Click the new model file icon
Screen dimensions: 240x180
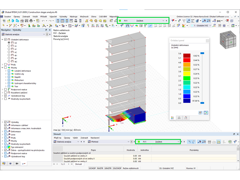4,21
